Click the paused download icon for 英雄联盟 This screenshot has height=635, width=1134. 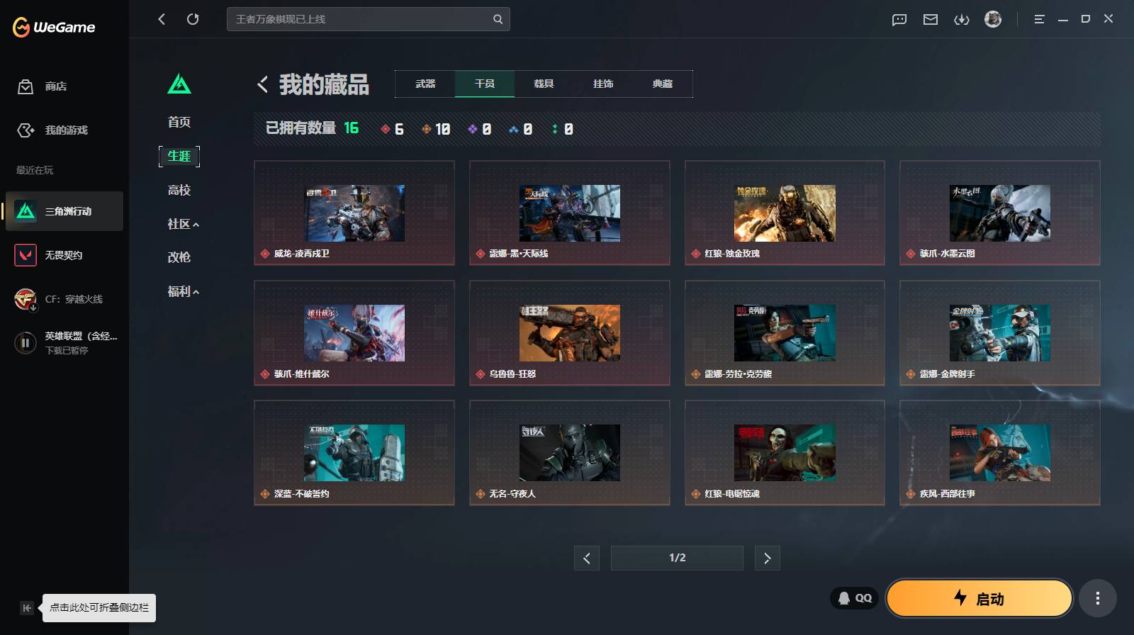point(26,343)
